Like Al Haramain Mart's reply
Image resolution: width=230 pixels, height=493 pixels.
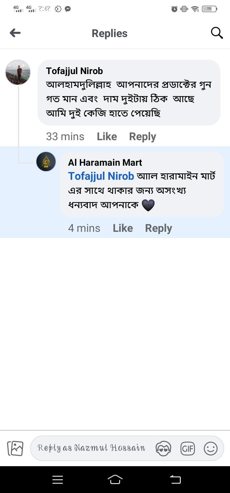point(123,228)
